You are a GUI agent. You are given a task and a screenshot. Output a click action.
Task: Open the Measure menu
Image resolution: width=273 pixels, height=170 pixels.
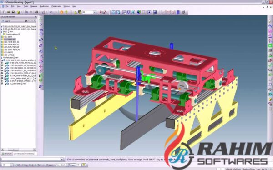[x=34, y=6]
